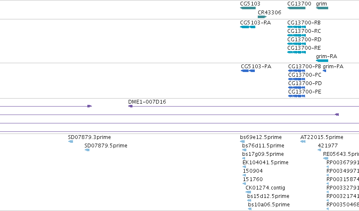Click the teal grim gene arrow glyph
The image size is (359, 211).
pyautogui.click(x=322, y=8)
